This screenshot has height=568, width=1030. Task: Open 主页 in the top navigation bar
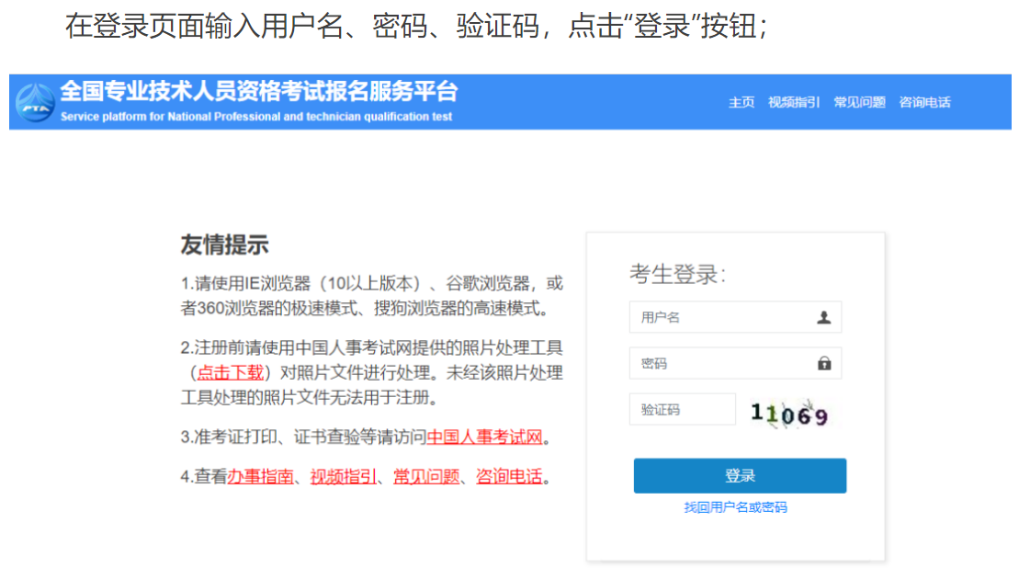coord(741,102)
